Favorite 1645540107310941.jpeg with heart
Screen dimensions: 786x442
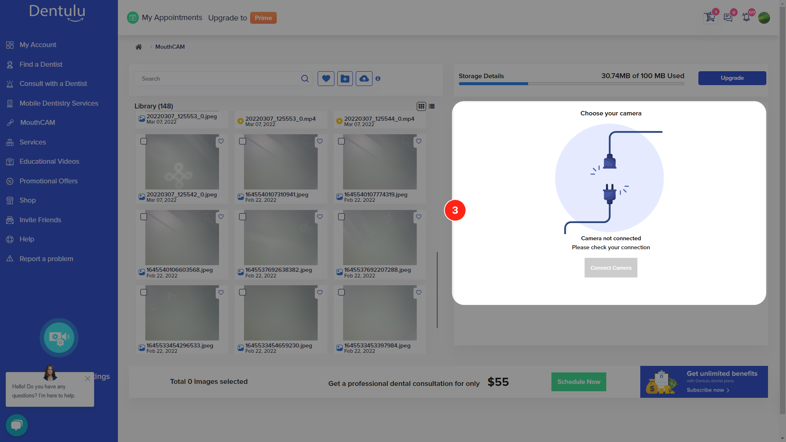pos(320,141)
